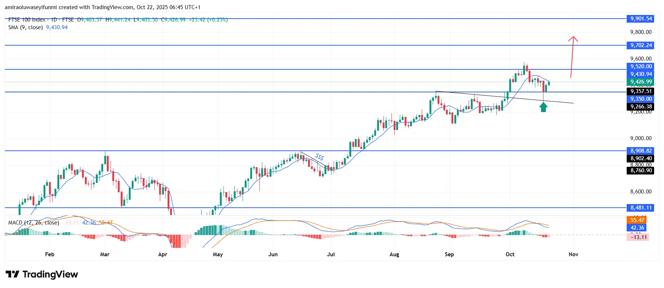Open the SMA (9, close) indicator legend
This screenshot has height=288, width=664.
pyautogui.click(x=26, y=27)
